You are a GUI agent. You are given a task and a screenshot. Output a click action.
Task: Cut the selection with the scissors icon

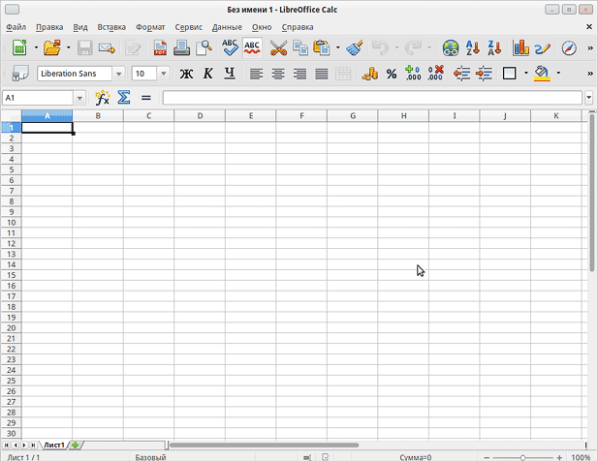(278, 48)
